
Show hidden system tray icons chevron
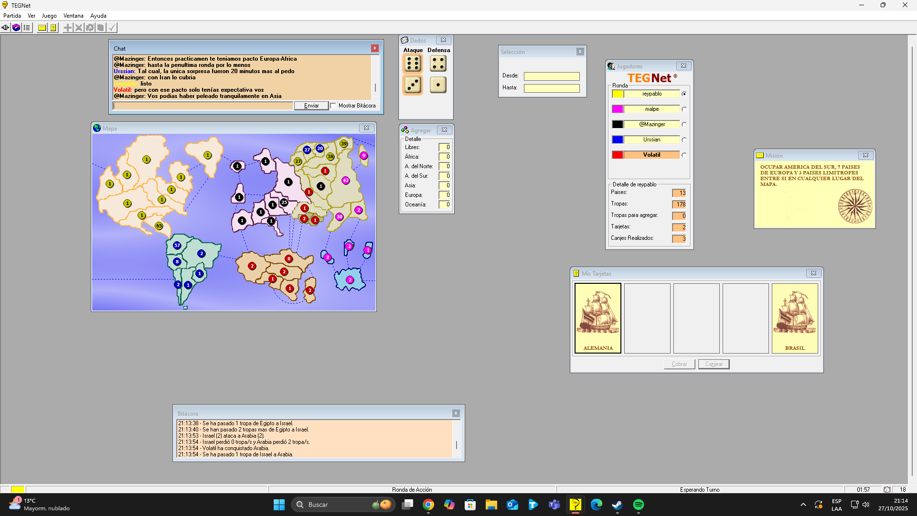803,505
